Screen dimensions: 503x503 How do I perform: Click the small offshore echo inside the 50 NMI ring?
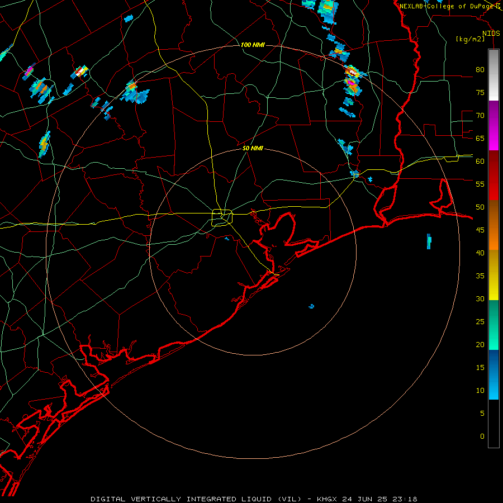[x=311, y=306]
